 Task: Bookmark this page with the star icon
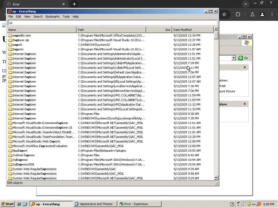(224, 14)
